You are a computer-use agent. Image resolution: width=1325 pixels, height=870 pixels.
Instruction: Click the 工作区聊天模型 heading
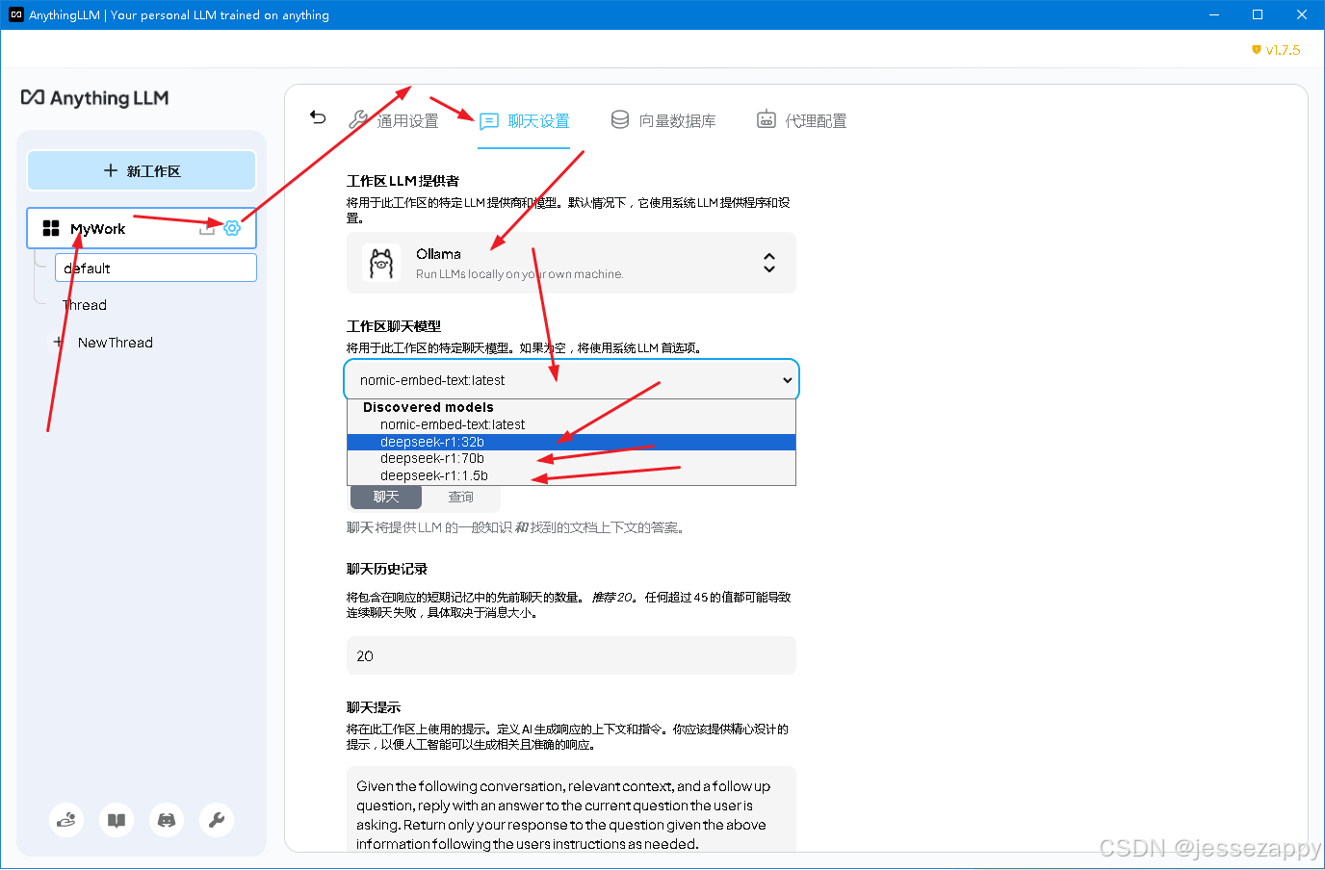coord(394,326)
